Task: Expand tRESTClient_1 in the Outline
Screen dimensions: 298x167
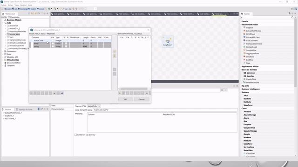Action: point(3,119)
